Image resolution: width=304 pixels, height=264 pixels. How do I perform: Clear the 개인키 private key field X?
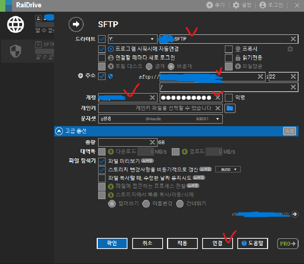point(218,108)
